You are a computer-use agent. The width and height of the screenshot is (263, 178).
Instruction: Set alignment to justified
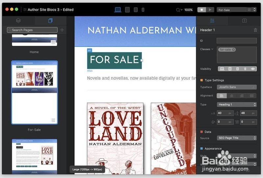pos(251,96)
